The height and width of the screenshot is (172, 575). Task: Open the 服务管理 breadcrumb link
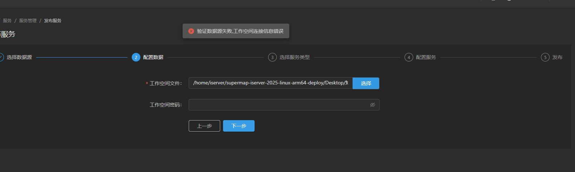click(x=28, y=21)
